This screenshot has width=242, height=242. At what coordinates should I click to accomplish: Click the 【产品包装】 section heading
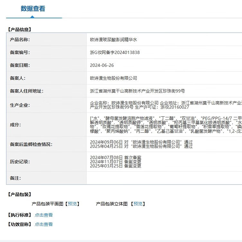[20, 194]
